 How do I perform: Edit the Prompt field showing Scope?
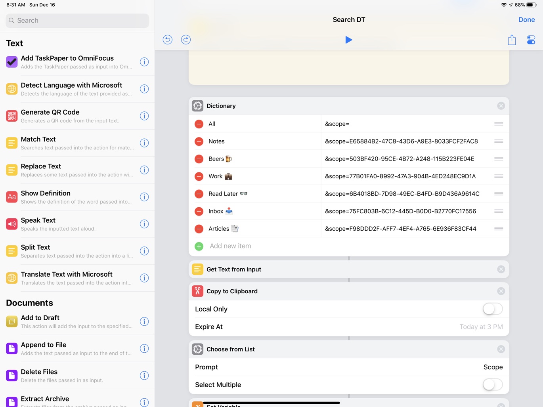tap(493, 367)
